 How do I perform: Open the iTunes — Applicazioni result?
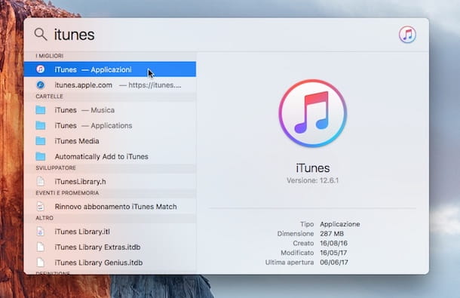[x=109, y=69]
